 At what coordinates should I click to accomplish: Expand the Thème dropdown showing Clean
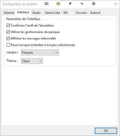(x=32, y=61)
